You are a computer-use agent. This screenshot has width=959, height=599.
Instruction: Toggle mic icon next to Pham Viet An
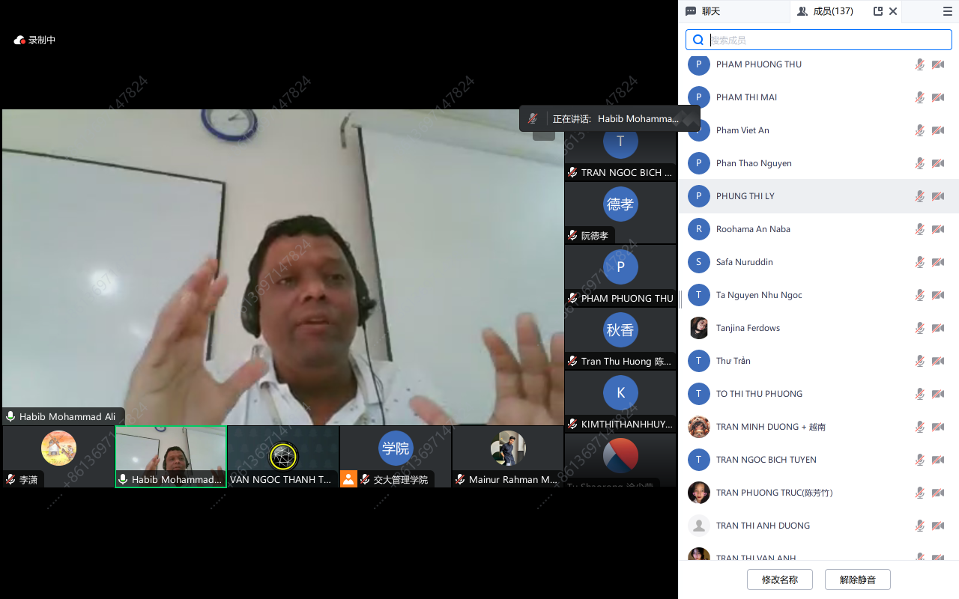click(919, 130)
